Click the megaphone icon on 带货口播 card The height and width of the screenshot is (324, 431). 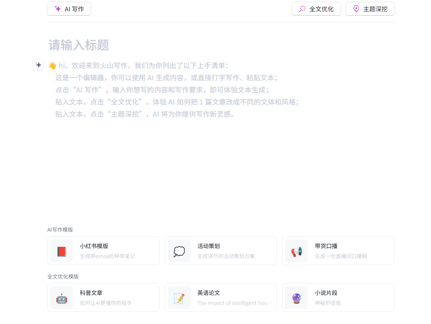[x=296, y=251]
